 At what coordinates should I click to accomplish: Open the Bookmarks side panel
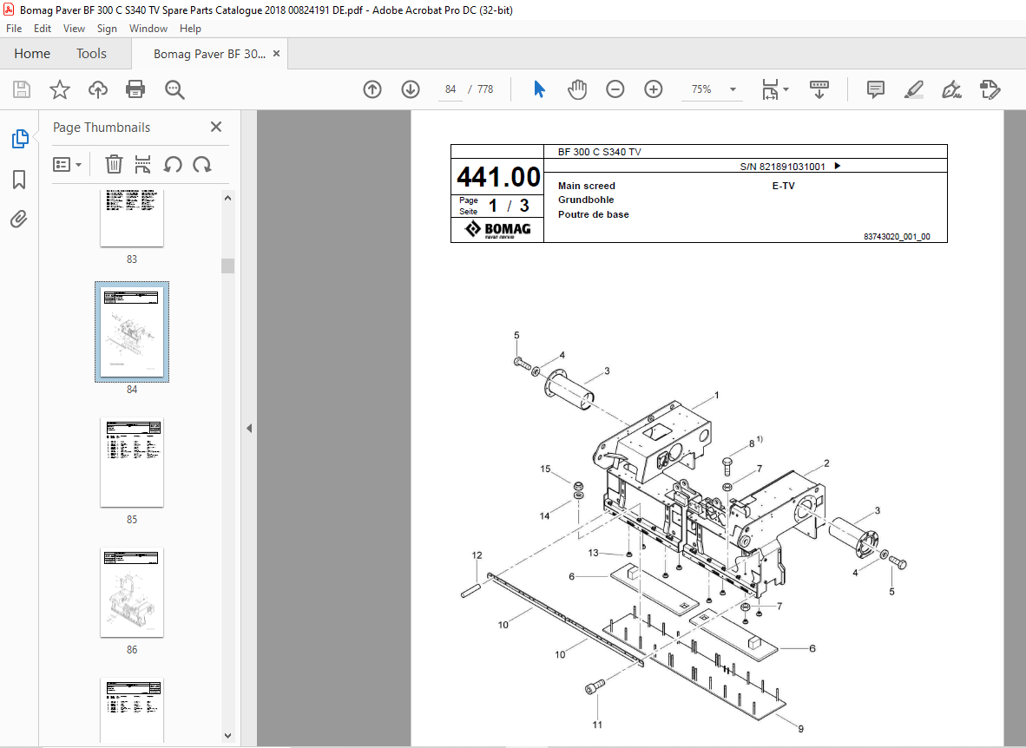click(x=19, y=180)
